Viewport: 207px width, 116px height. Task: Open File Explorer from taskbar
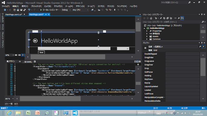(x=18, y=113)
